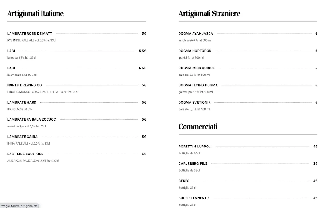The image size is (327, 208).
Task: Click the Commerciali section heading
Action: click(x=198, y=126)
